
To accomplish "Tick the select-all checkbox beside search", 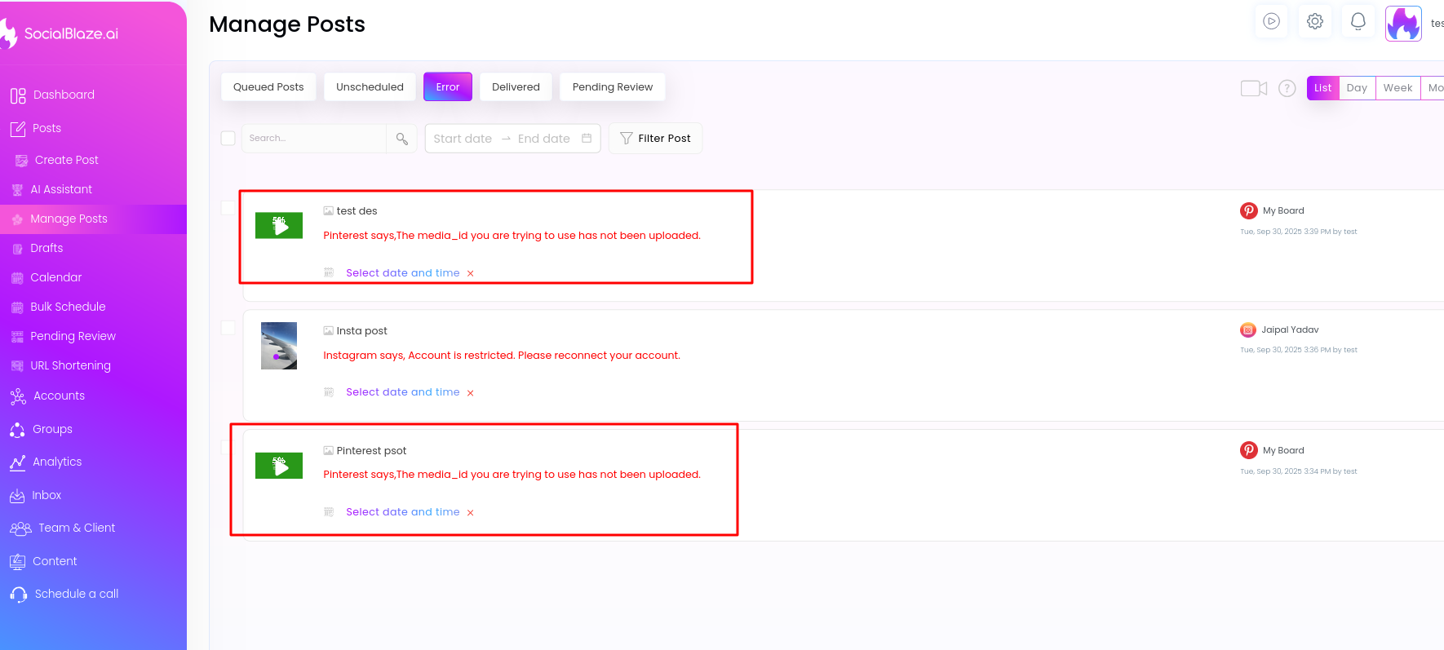I will [228, 139].
